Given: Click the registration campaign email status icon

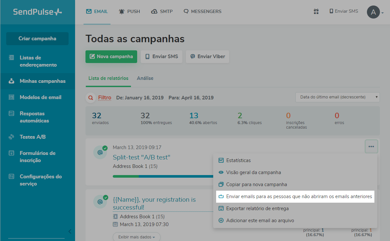Looking at the screenshot, I should [100, 202].
